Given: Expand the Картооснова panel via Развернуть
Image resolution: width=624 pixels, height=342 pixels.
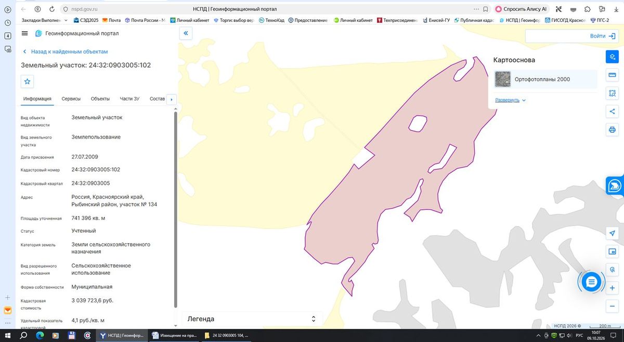Looking at the screenshot, I should click(x=510, y=100).
